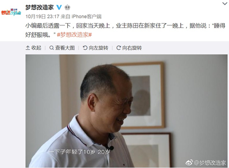Image resolution: width=229 pixels, height=168 pixels.
Task: Click the blue V verification badge
Action: 59,7
